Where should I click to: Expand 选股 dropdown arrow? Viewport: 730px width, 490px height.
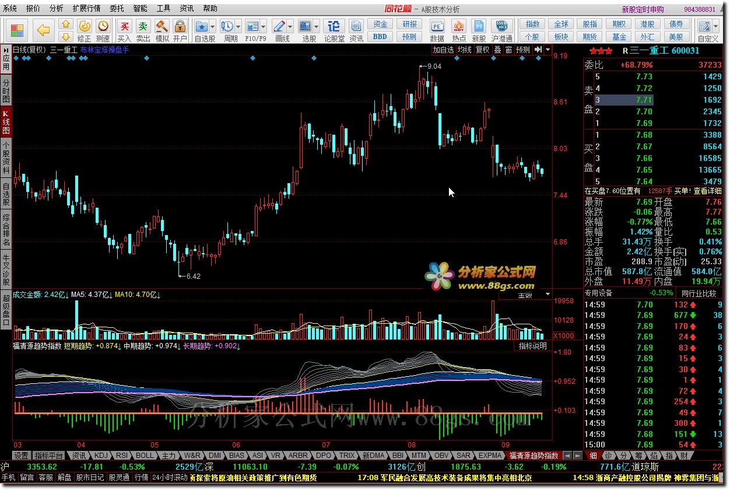tap(317, 26)
